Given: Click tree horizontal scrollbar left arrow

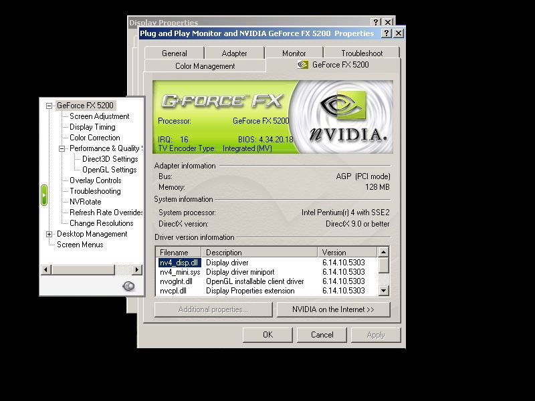Looking at the screenshot, I should pos(46,270).
